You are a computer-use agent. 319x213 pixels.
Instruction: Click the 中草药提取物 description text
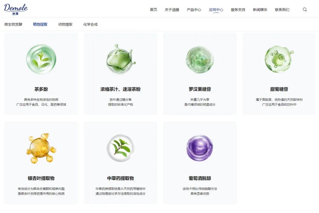click(121, 191)
